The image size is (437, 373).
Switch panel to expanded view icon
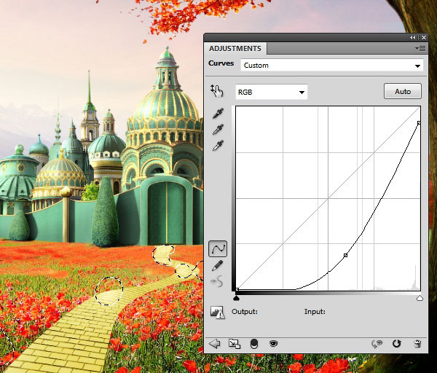[234, 344]
